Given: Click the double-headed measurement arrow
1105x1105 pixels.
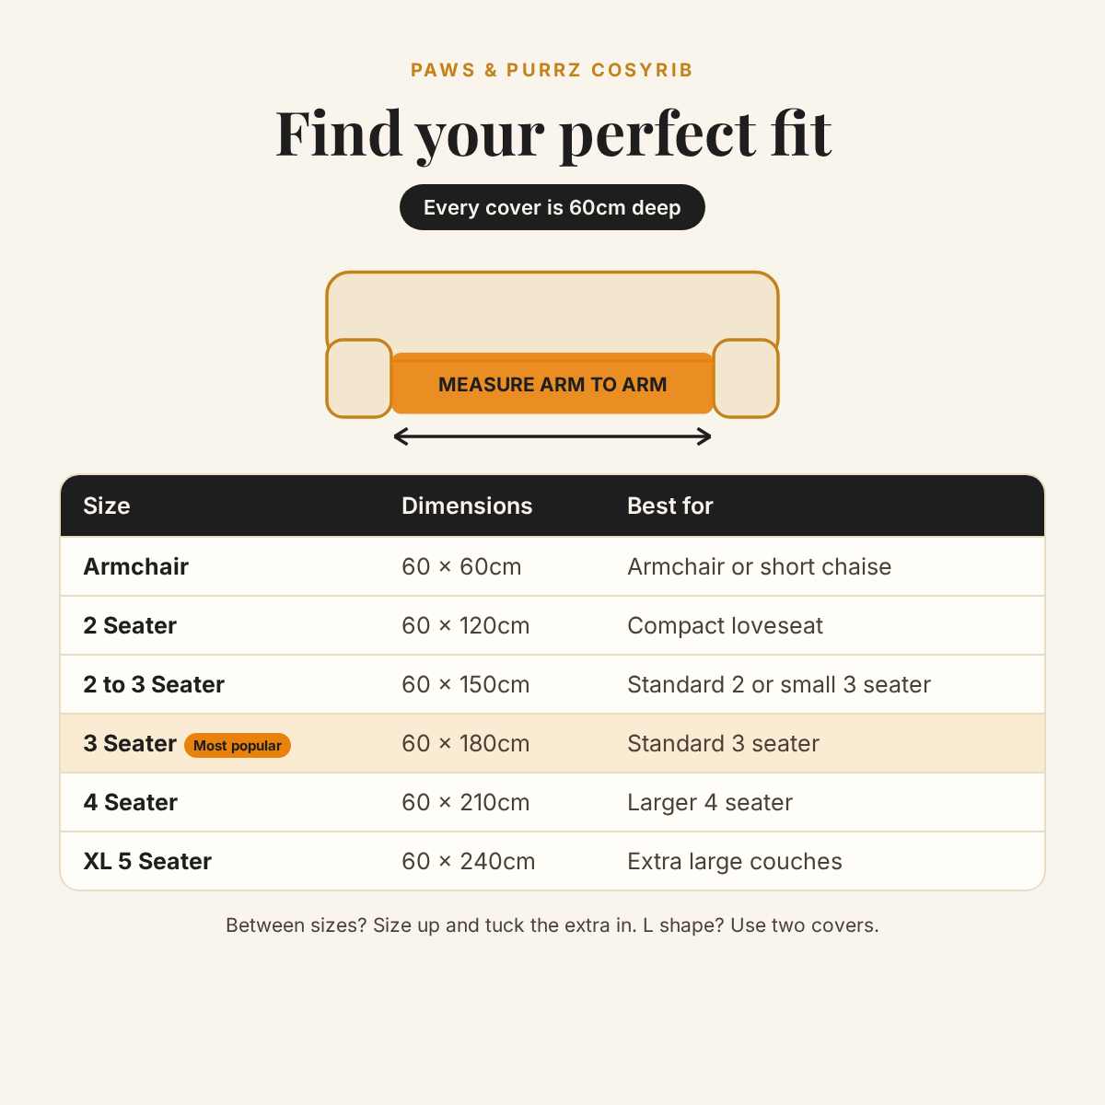Looking at the screenshot, I should tap(552, 436).
